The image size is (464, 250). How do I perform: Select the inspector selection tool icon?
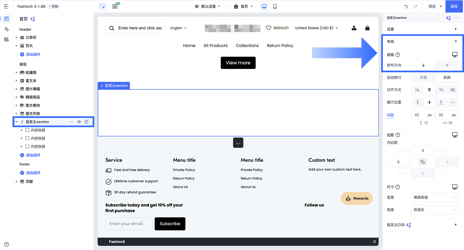103,7
